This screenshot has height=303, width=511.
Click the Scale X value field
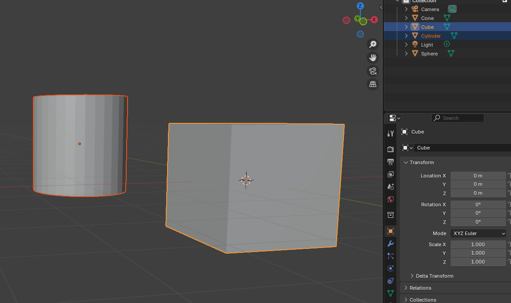coord(478,244)
